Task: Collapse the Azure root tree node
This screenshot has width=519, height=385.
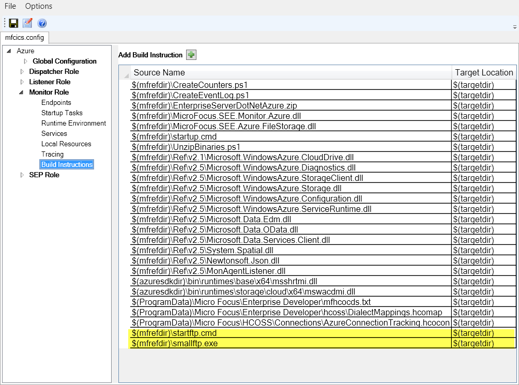Action: click(9, 51)
